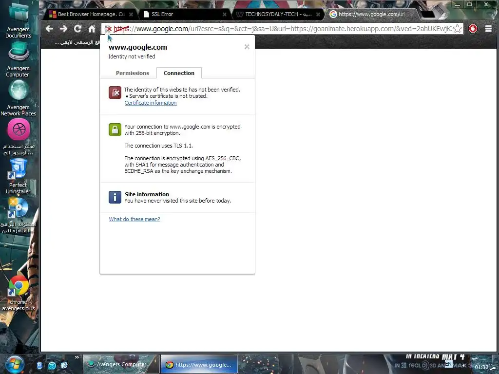Click 'Identity not verified' text

132,56
